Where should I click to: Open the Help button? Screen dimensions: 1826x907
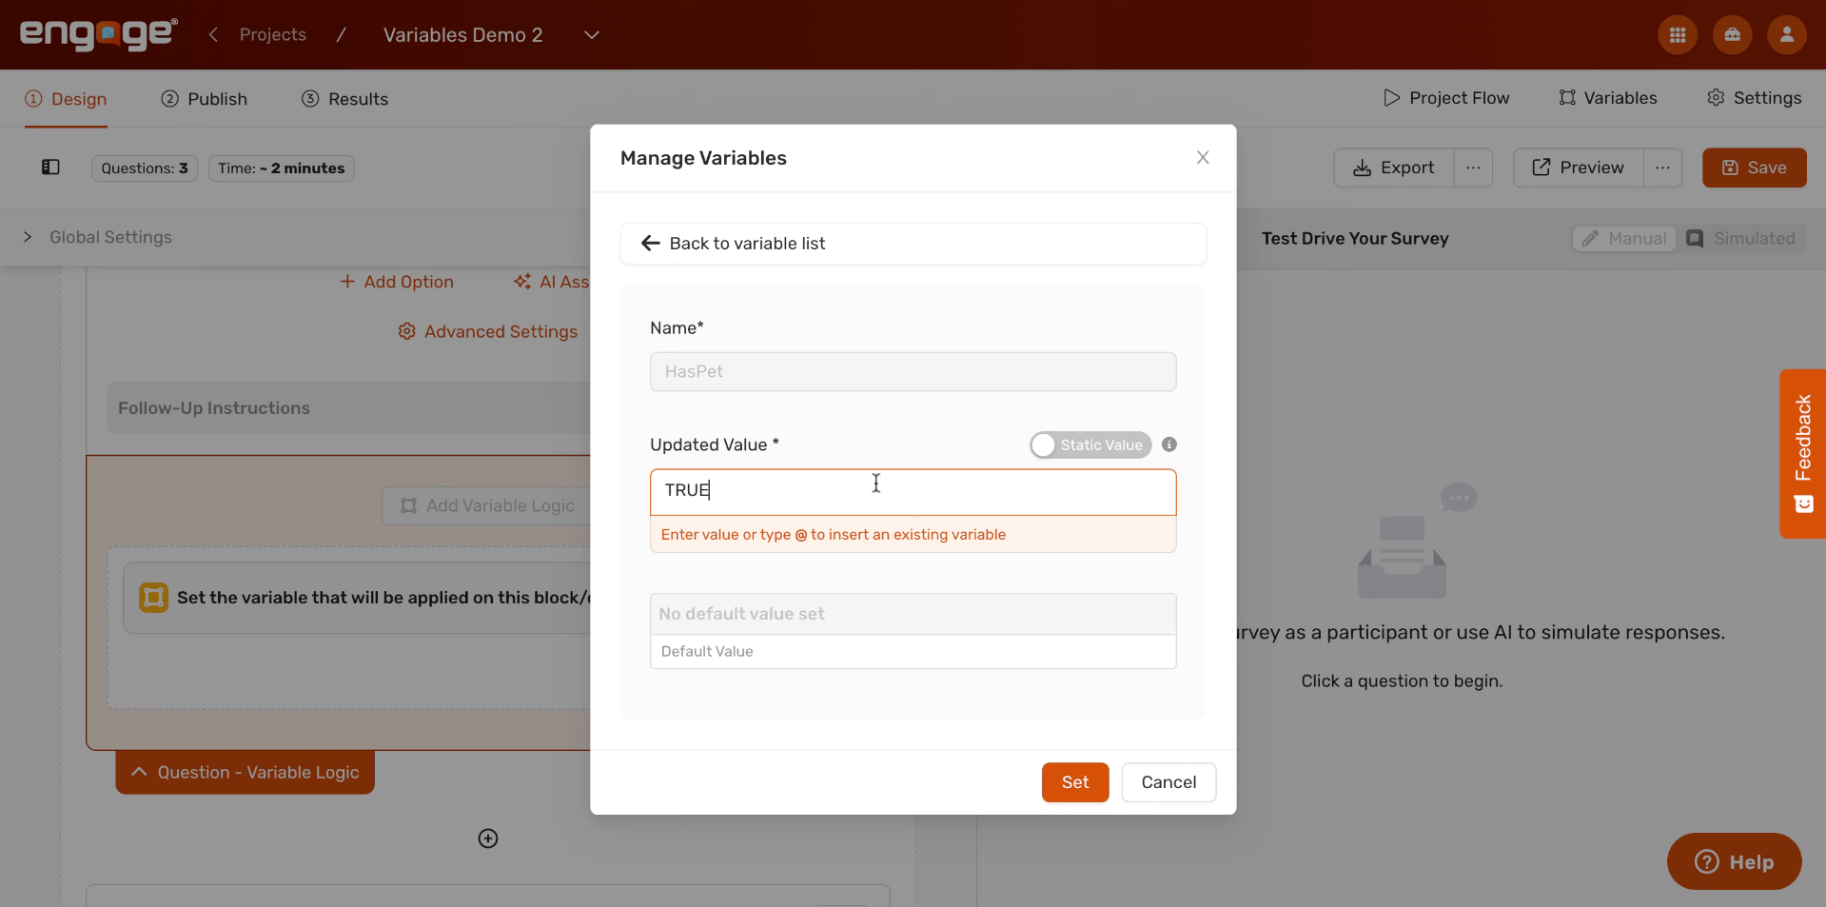(x=1734, y=862)
